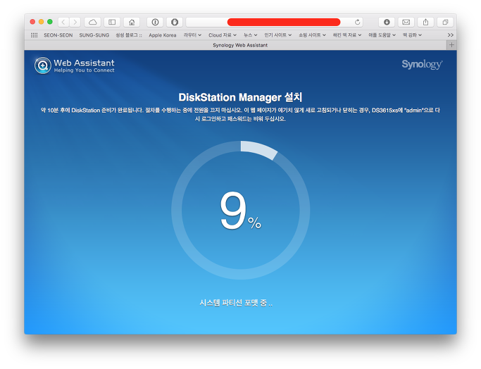Click the DiskStation Manager 설치 heading
The image size is (481, 369).
point(241,97)
